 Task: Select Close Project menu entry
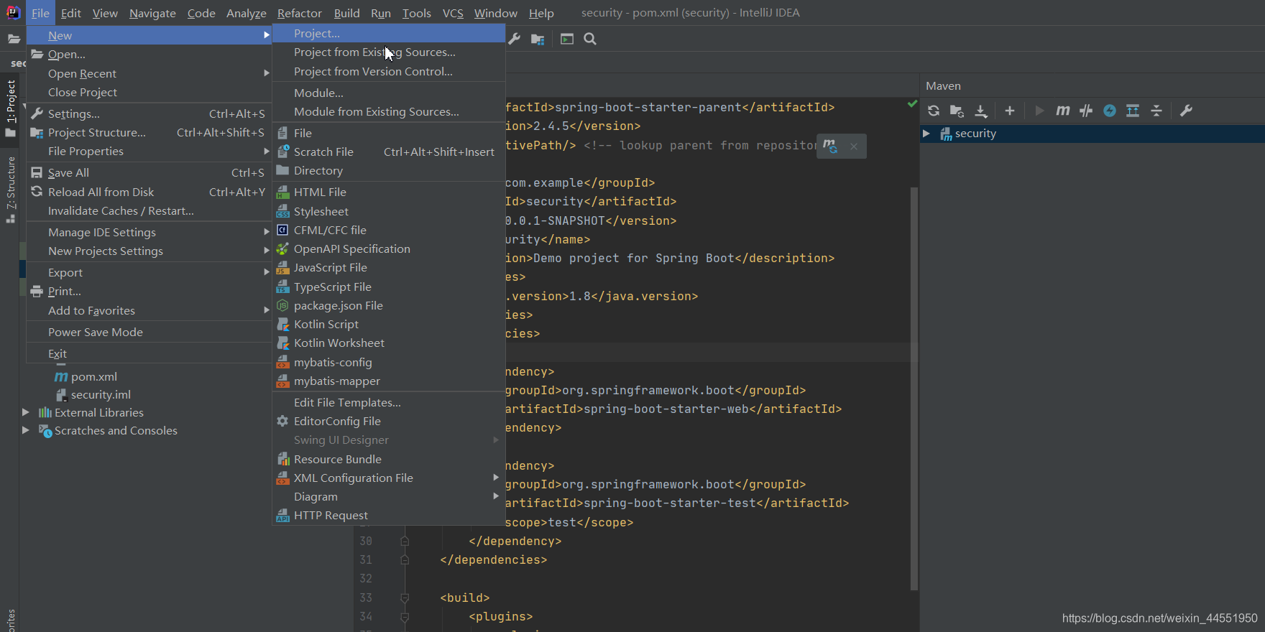tap(149, 92)
